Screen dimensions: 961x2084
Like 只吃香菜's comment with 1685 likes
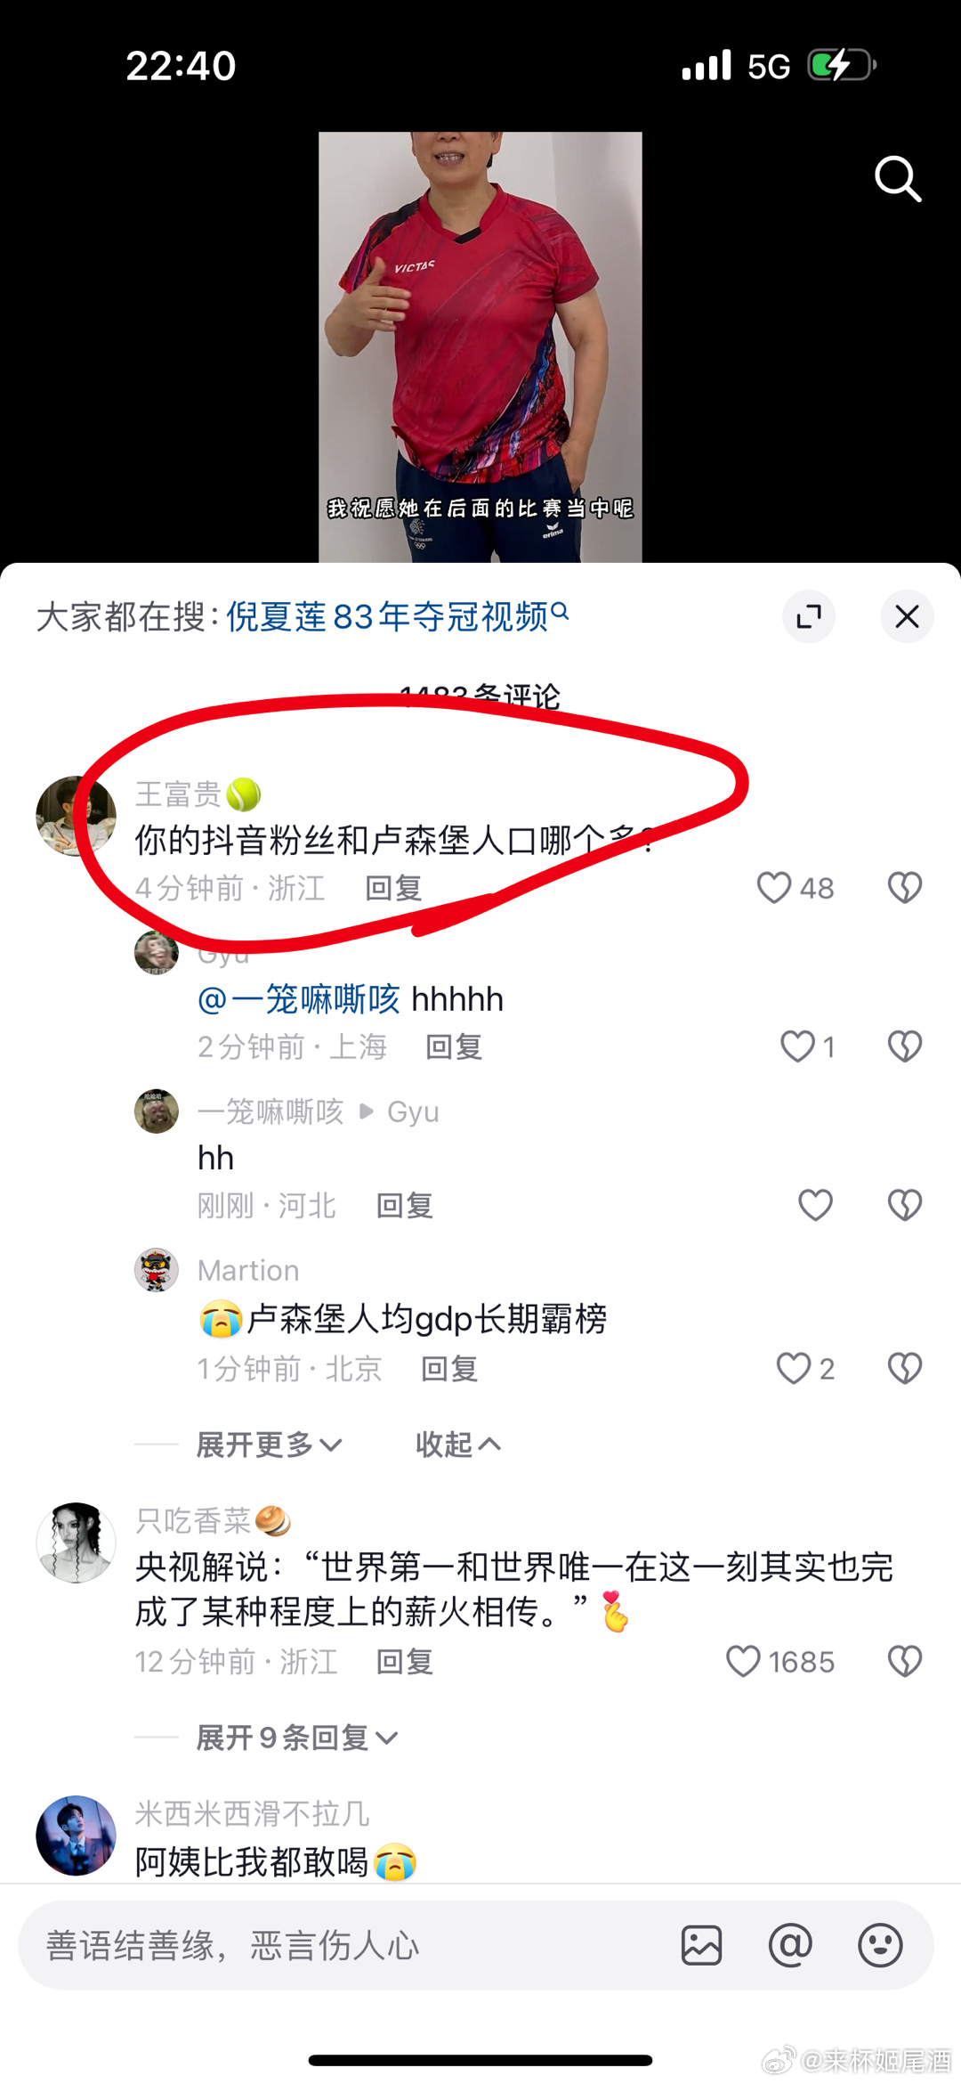point(743,1662)
